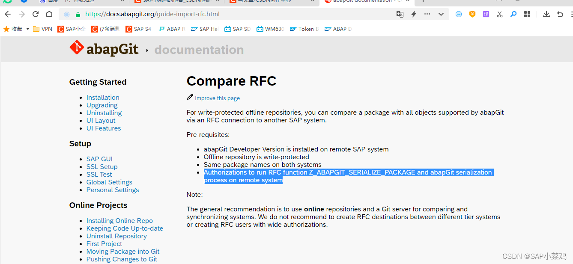Click the documentation header link
The width and height of the screenshot is (573, 264).
tap(199, 50)
